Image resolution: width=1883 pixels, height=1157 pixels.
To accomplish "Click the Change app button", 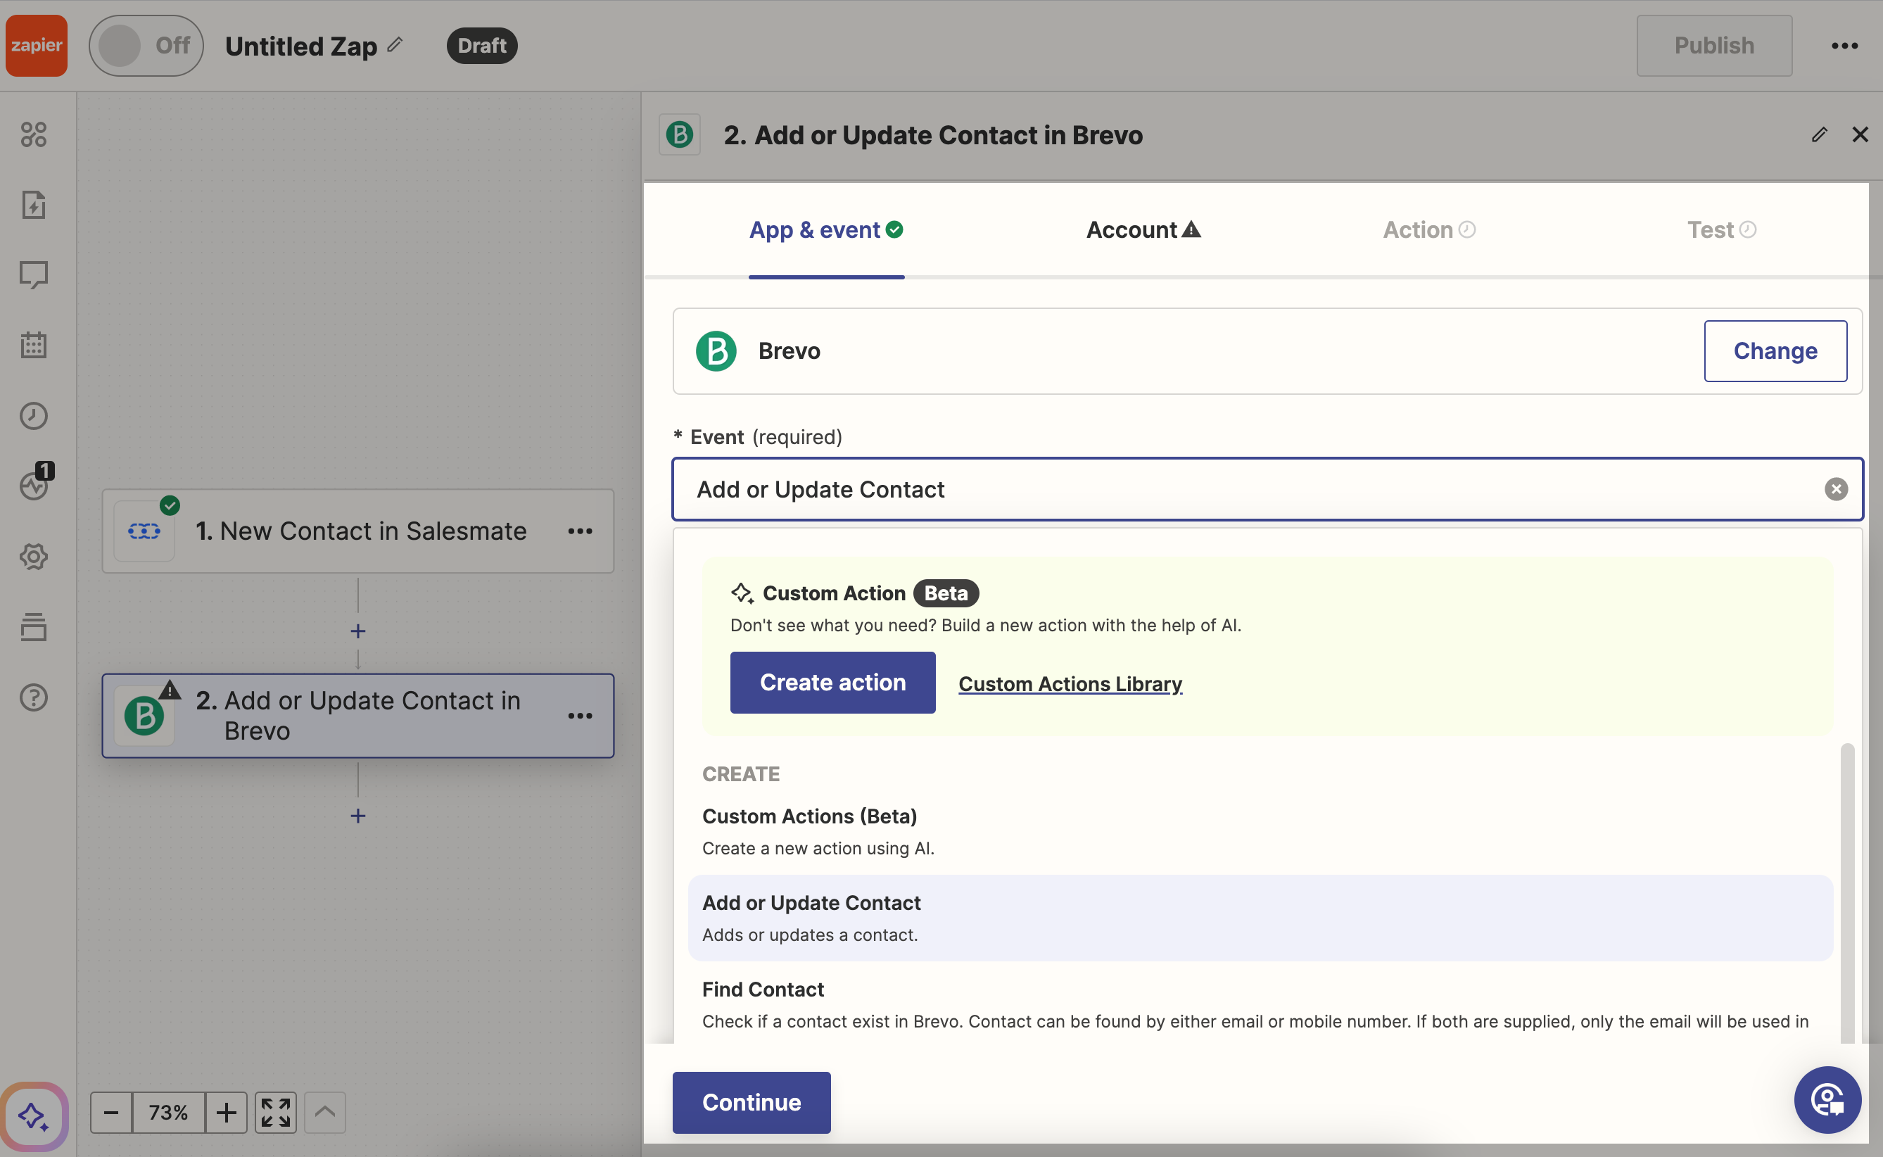I will (1775, 351).
